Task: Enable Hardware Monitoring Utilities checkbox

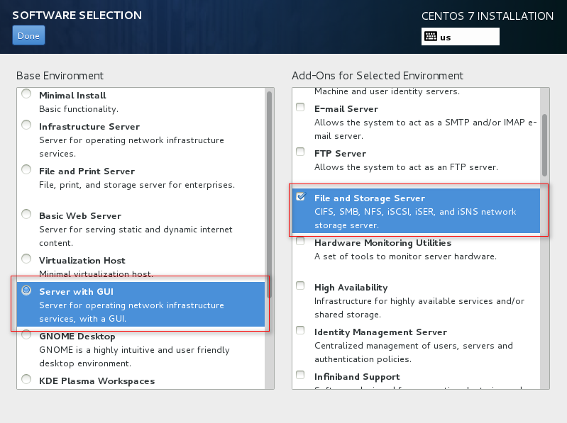Action: coord(300,241)
